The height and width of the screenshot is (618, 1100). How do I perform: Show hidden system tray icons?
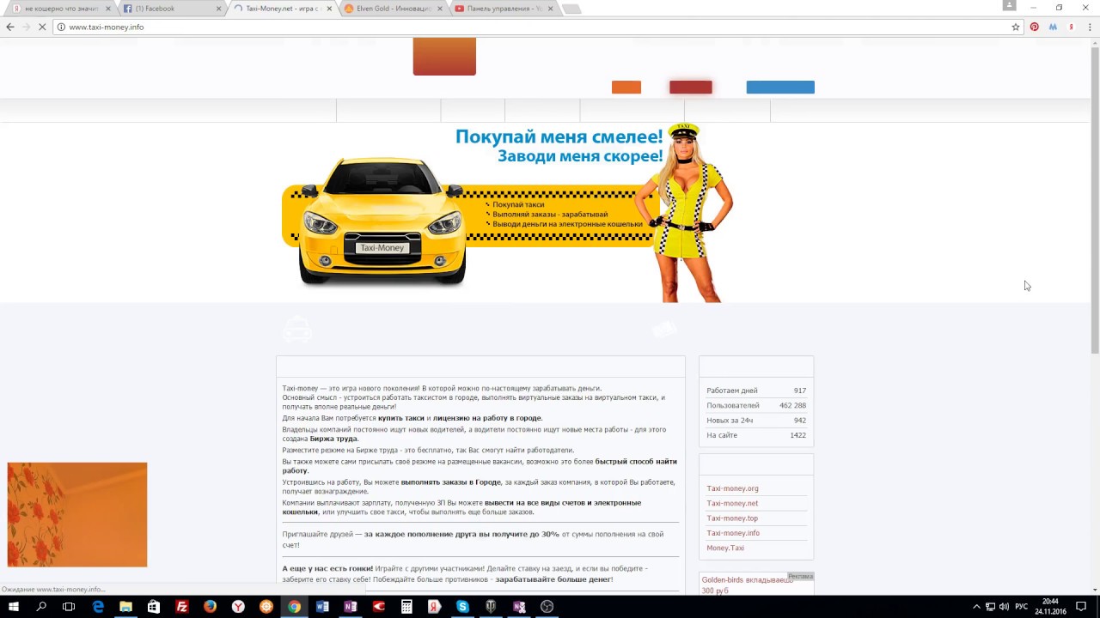click(x=976, y=607)
